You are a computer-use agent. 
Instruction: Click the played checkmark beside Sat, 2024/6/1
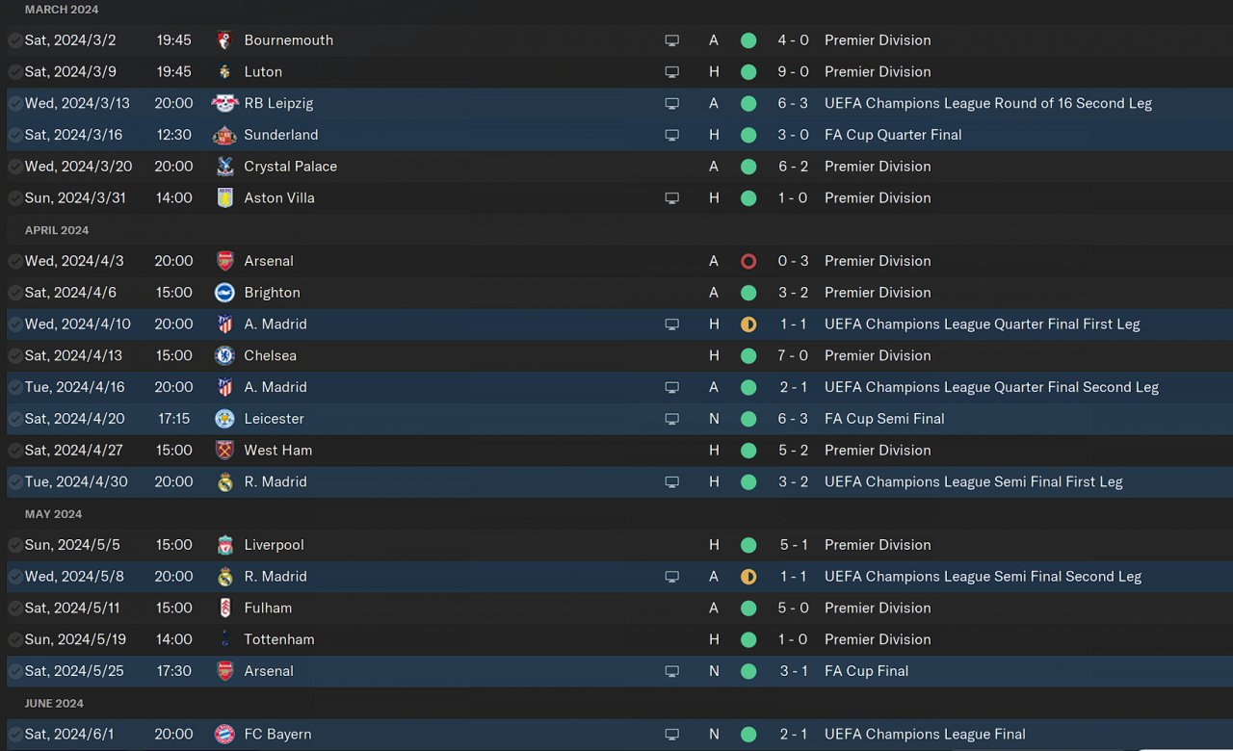pyautogui.click(x=15, y=735)
